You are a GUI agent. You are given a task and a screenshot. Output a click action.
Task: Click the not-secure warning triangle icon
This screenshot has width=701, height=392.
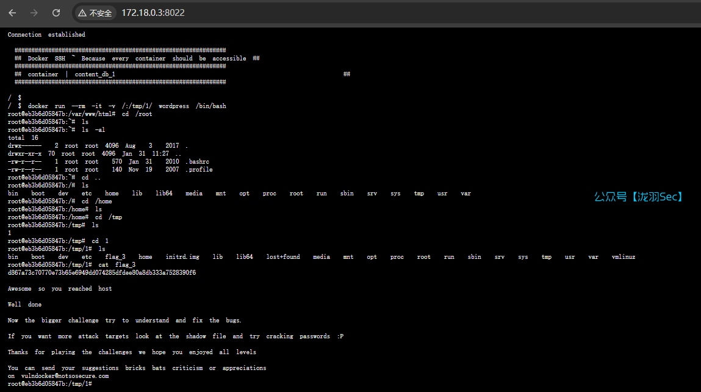click(x=82, y=13)
